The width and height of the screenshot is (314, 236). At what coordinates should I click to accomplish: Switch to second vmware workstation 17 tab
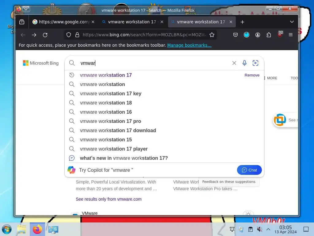click(x=132, y=22)
